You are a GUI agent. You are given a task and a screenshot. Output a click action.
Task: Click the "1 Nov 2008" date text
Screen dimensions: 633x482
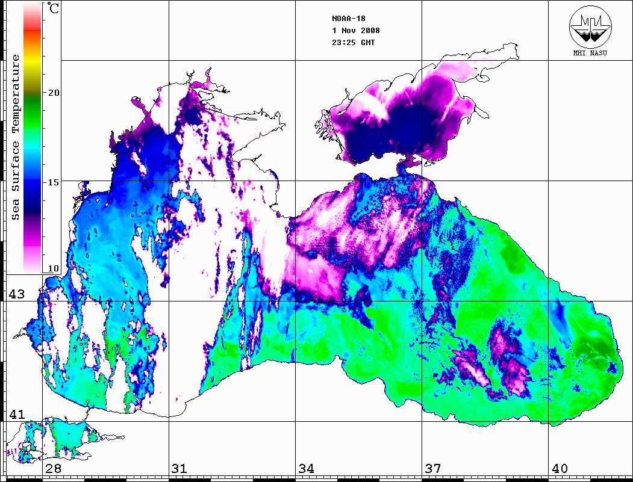tap(356, 31)
